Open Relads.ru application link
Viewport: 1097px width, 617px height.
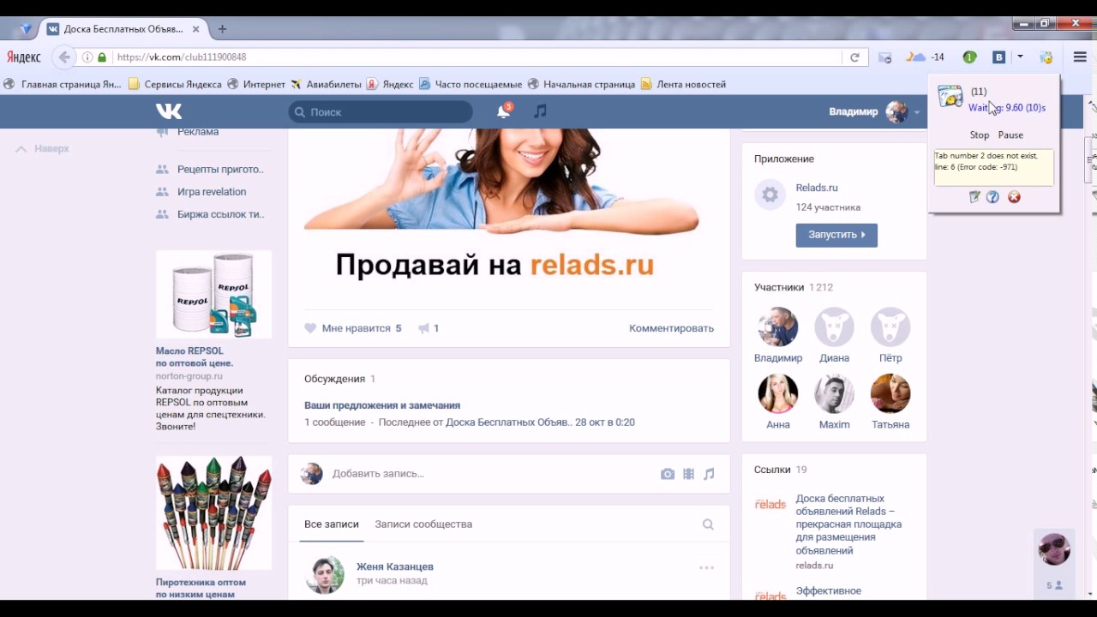(x=817, y=188)
